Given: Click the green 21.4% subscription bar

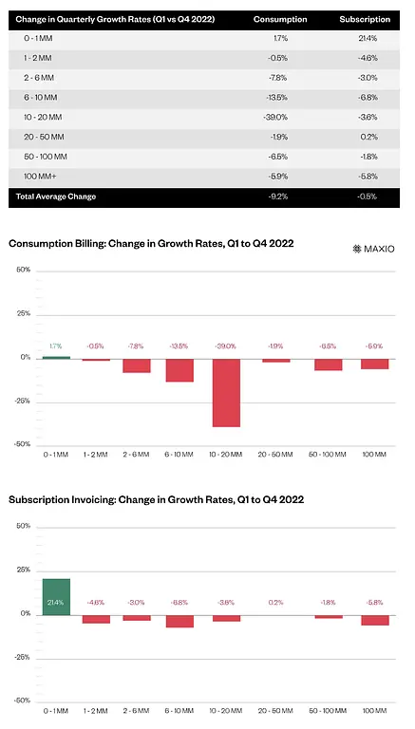Looking at the screenshot, I should pos(56,597).
